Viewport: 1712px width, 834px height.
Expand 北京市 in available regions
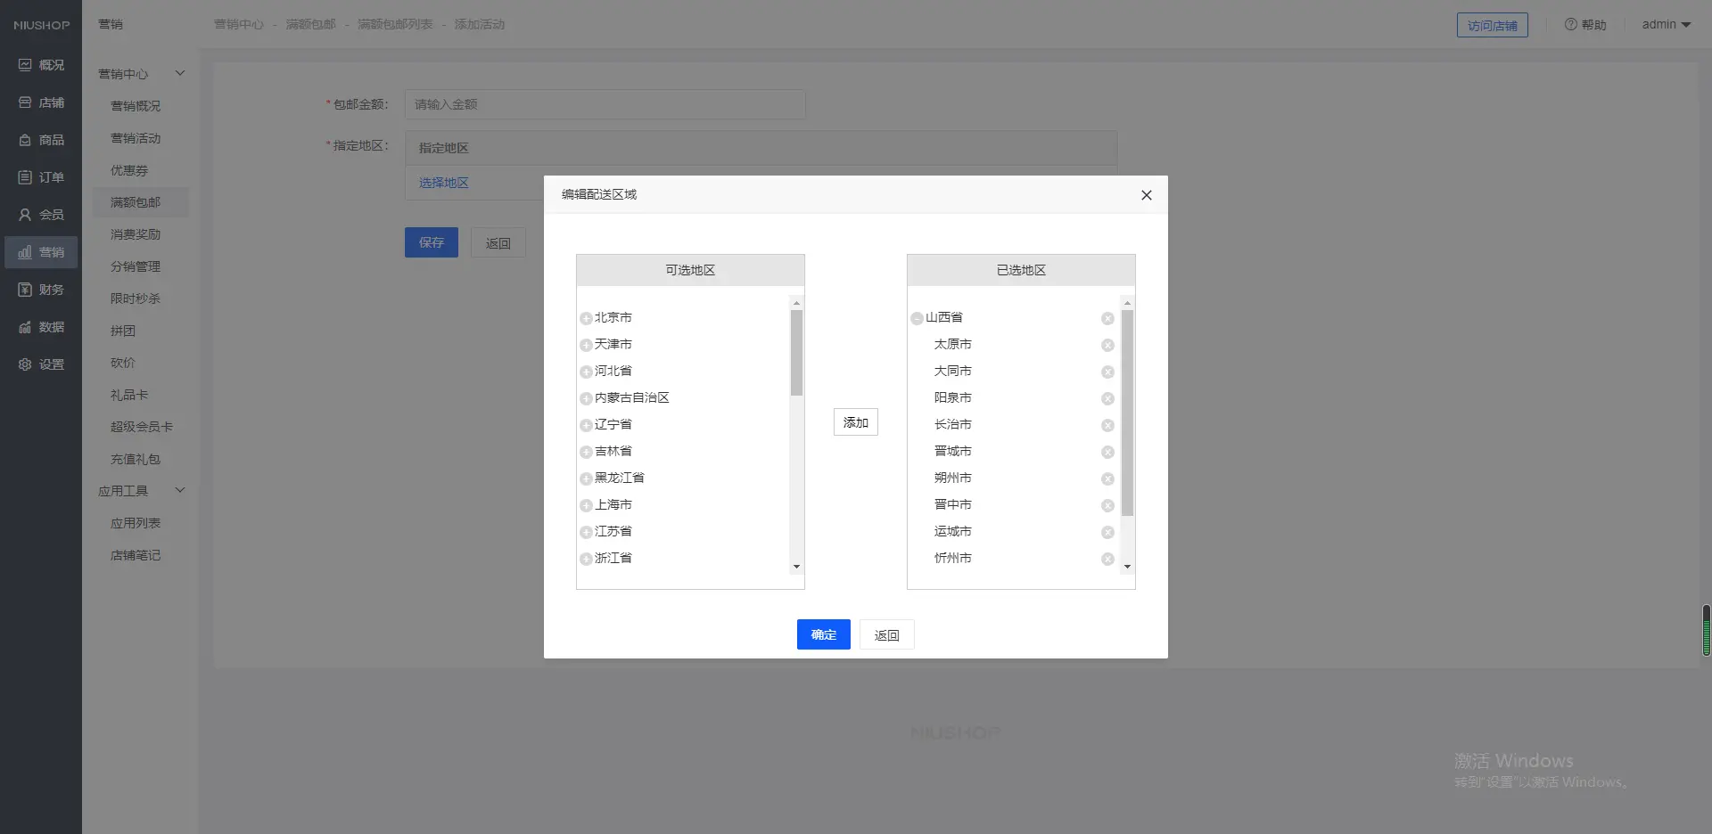tap(586, 318)
